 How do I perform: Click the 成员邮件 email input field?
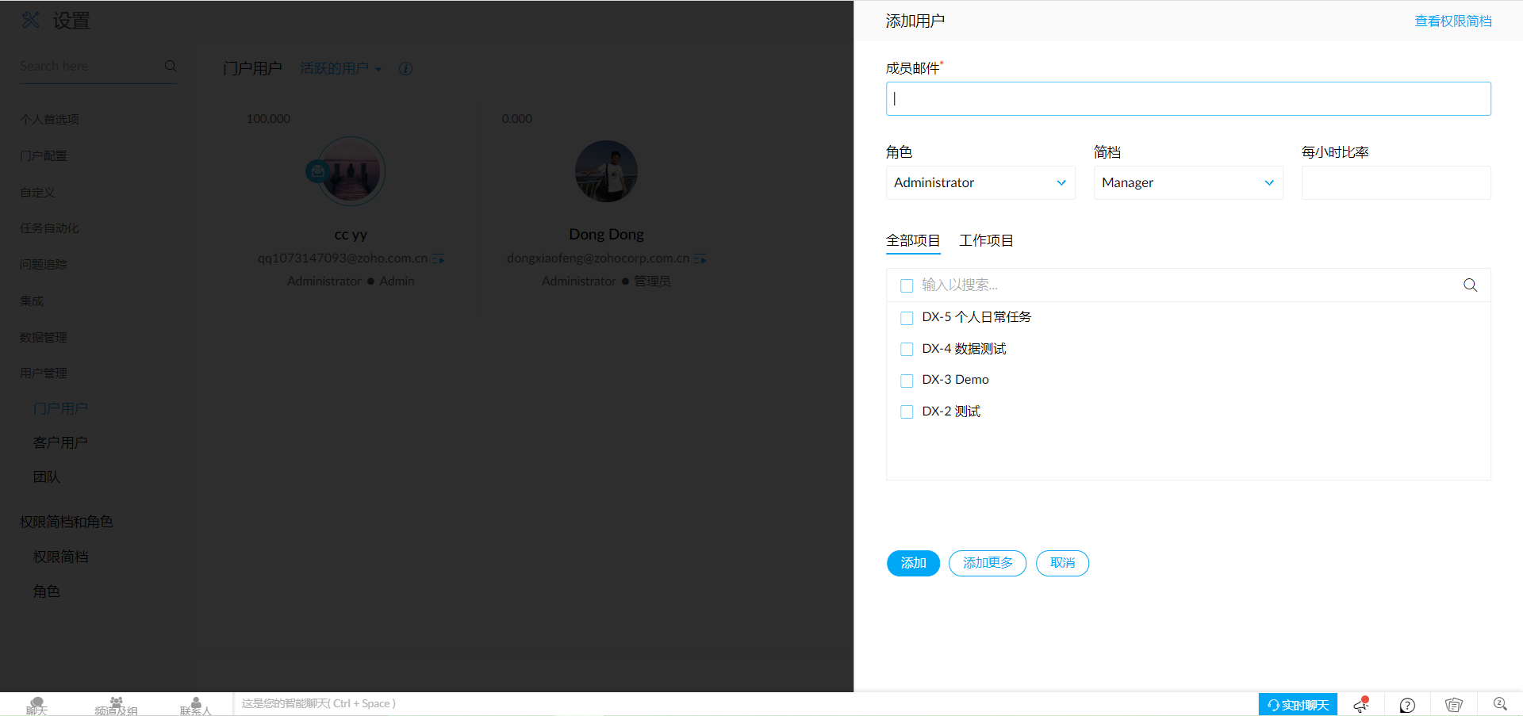pos(1187,99)
